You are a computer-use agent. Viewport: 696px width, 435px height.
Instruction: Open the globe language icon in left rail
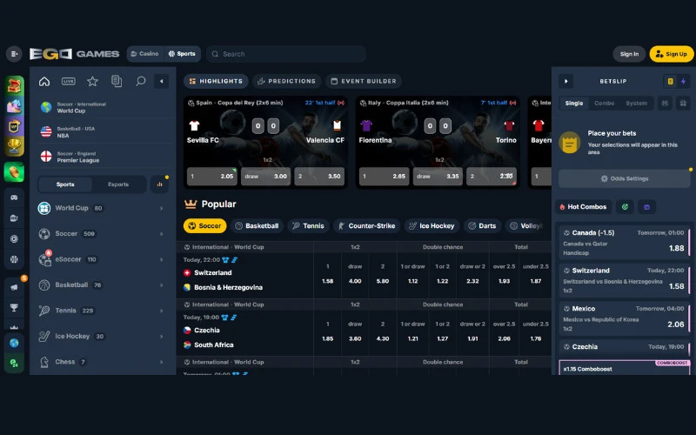(x=14, y=343)
